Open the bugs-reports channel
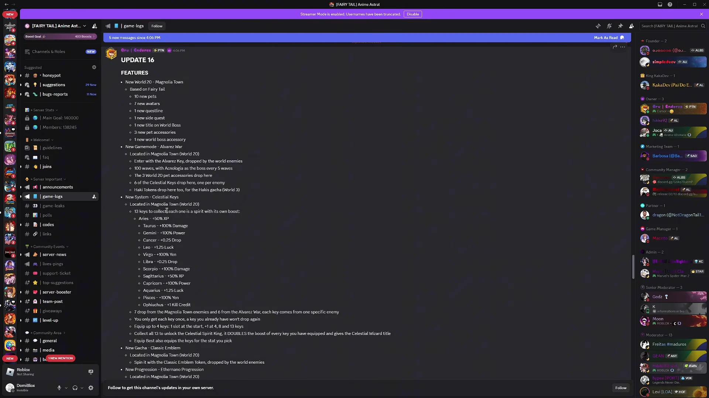This screenshot has width=709, height=398. 60,94
